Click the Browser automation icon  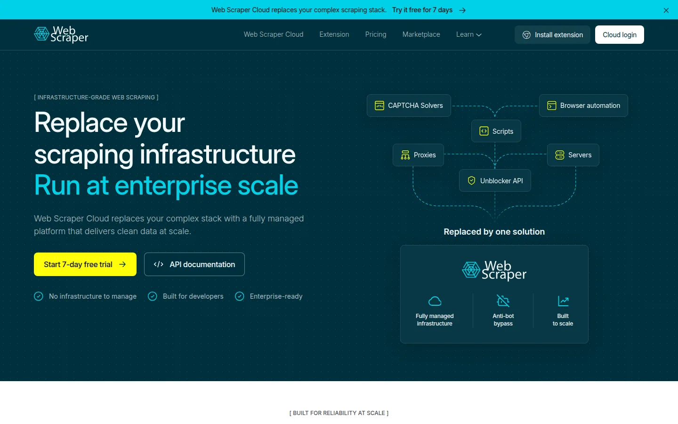pos(552,106)
